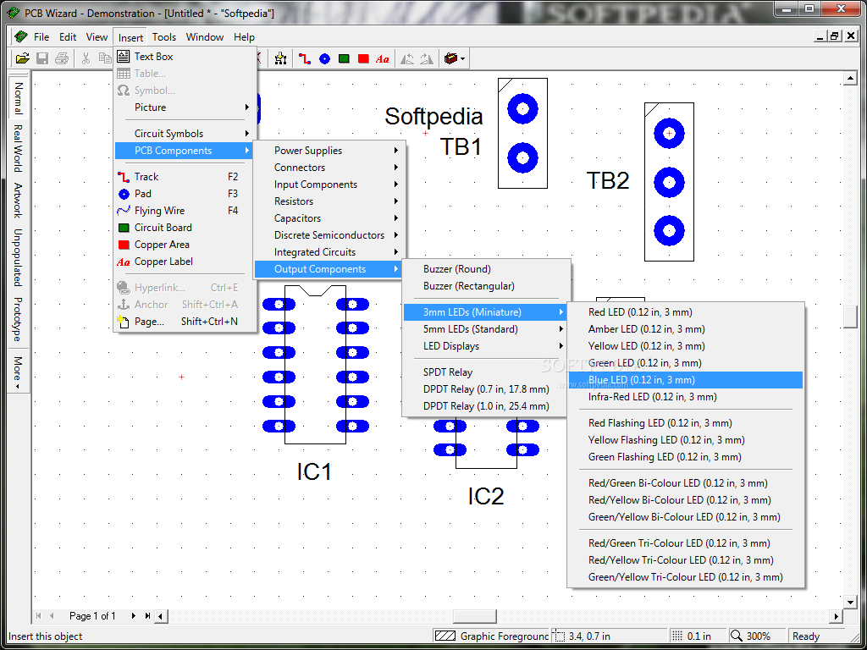The height and width of the screenshot is (650, 867).
Task: Choose Page... from the Insert menu
Action: click(184, 321)
